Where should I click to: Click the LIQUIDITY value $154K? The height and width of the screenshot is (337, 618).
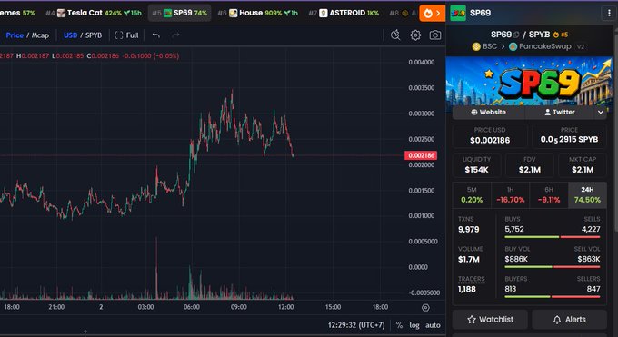coord(476,170)
